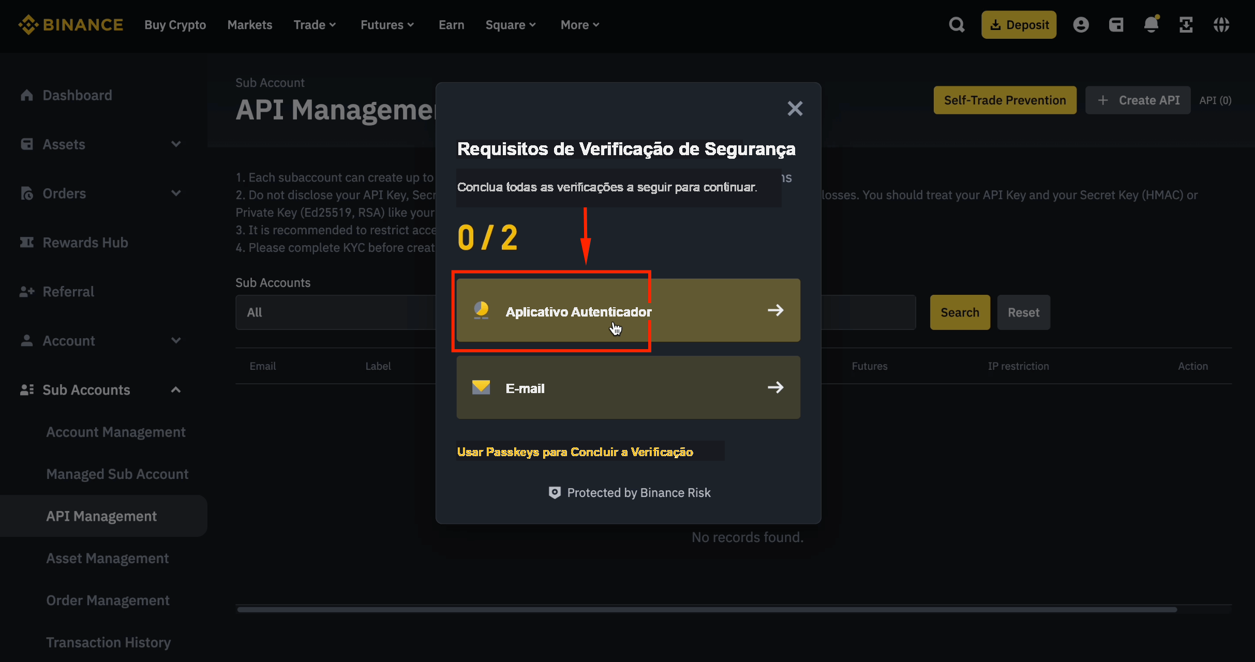
Task: Click the Rewards Hub ticket icon
Action: [x=27, y=243]
